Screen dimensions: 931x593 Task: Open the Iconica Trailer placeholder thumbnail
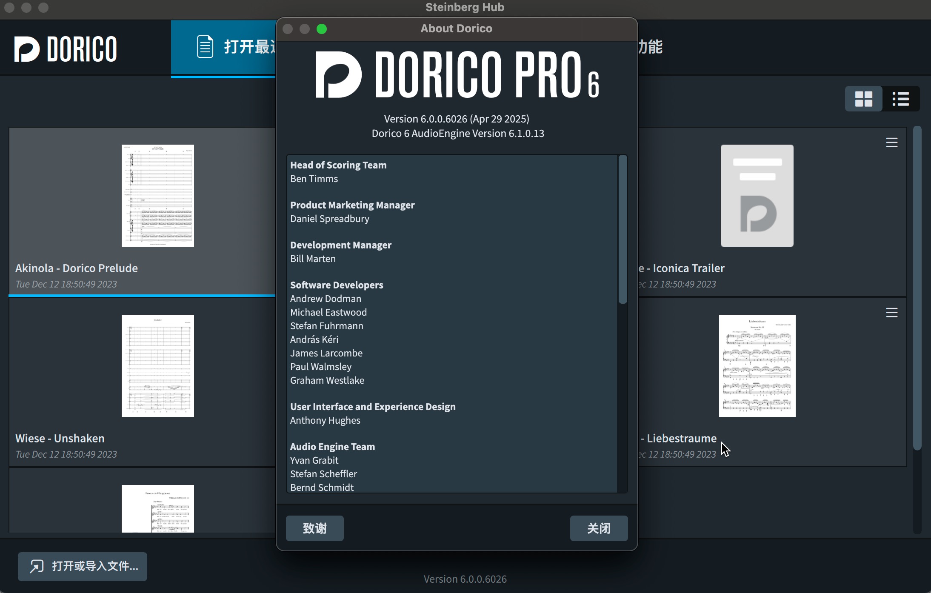tap(757, 196)
